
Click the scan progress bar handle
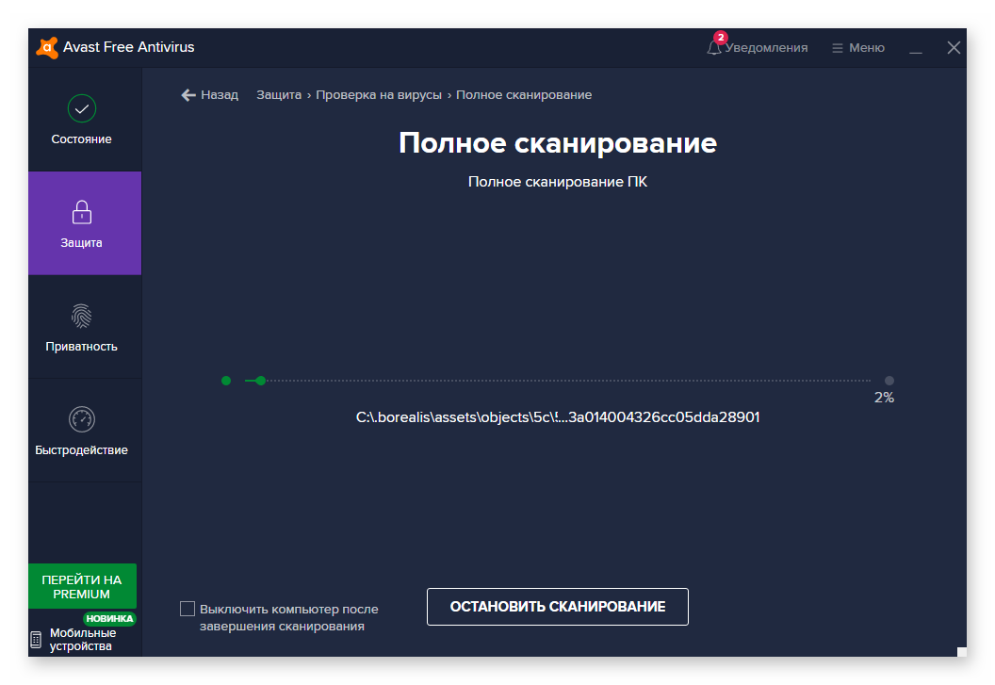[x=260, y=381]
